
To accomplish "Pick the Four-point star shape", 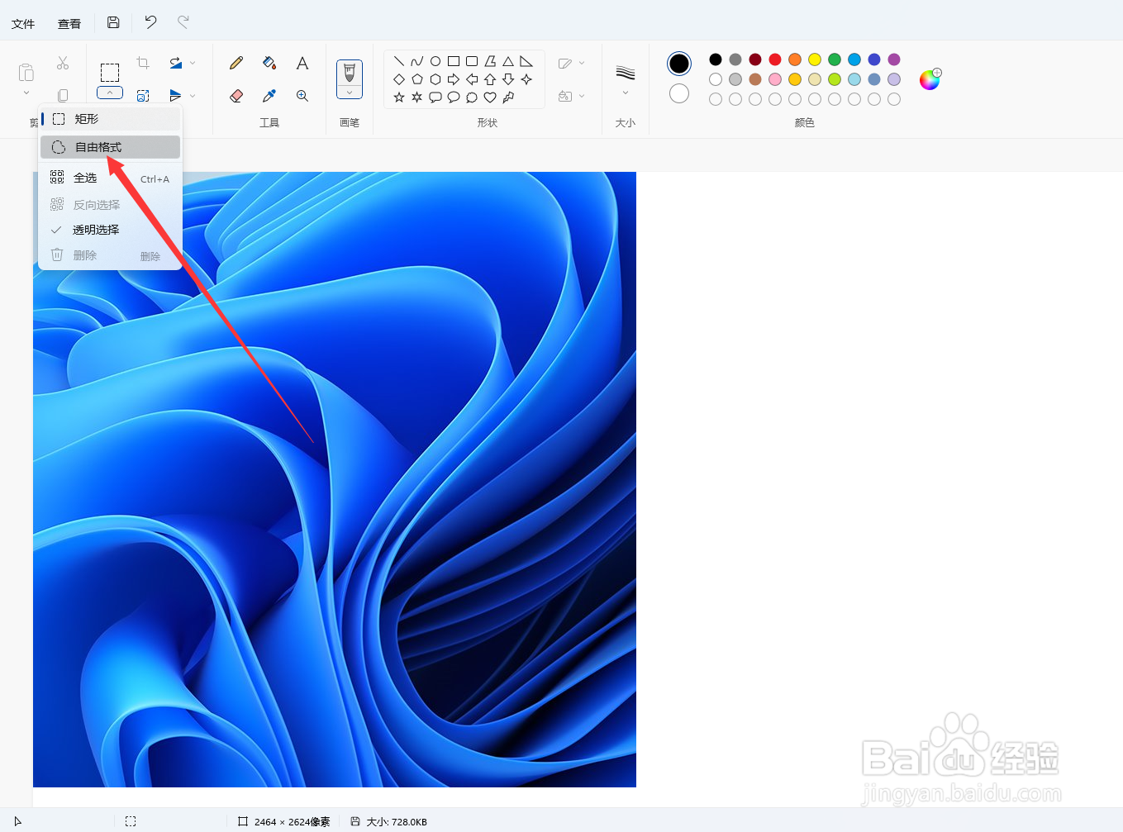I will [526, 79].
